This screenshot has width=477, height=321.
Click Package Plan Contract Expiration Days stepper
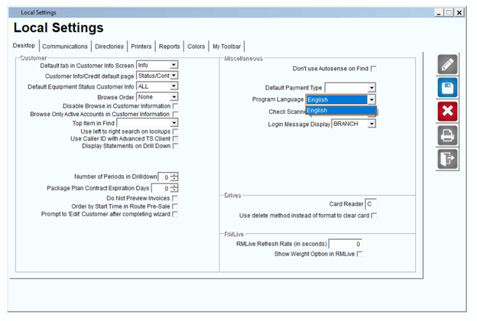[174, 188]
